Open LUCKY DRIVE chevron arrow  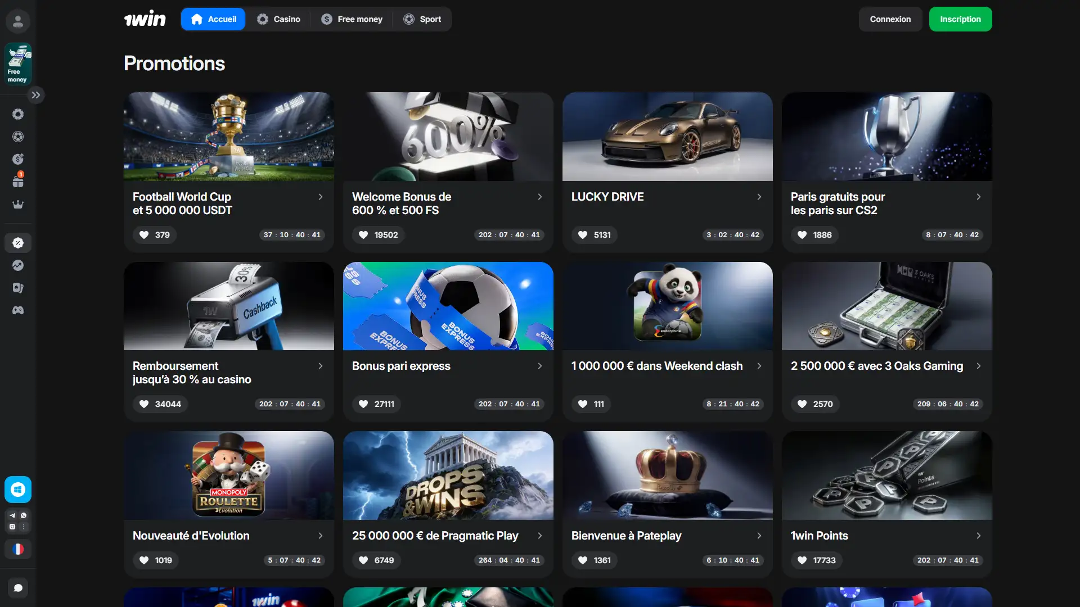coord(759,197)
